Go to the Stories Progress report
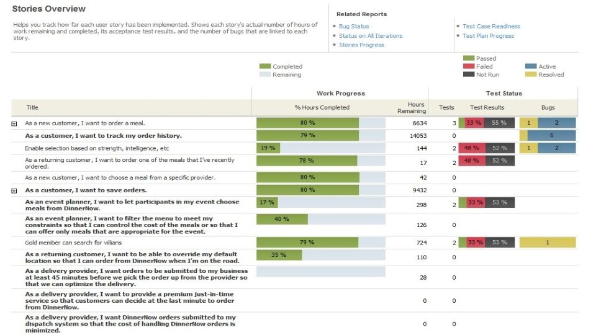Screen dimensions: 596x335 [x=361, y=45]
